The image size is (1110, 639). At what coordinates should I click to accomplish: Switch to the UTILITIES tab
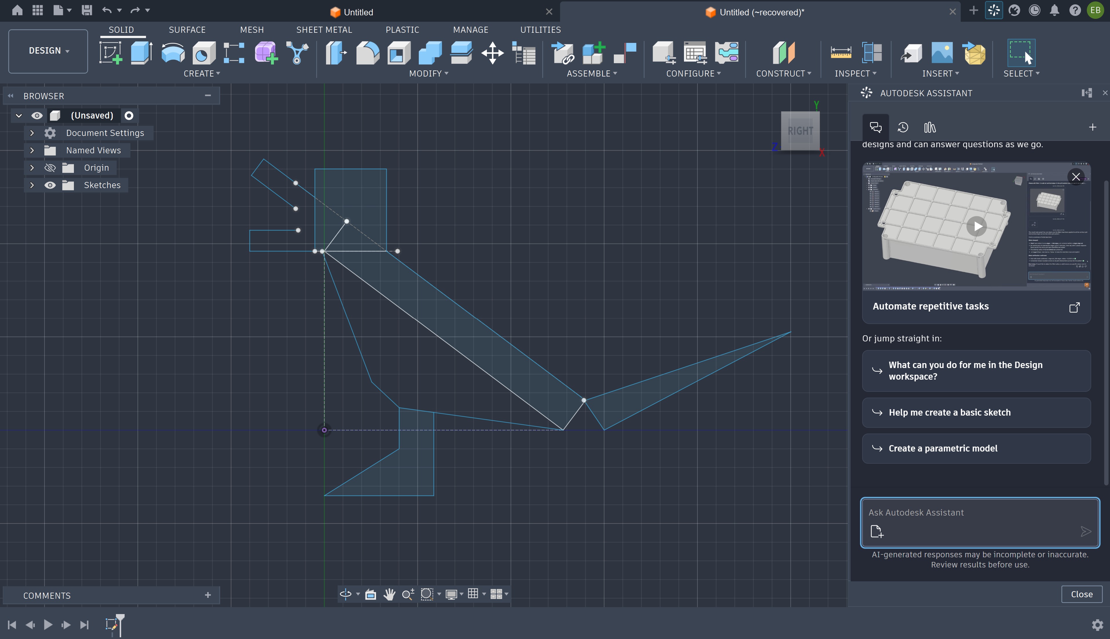540,30
